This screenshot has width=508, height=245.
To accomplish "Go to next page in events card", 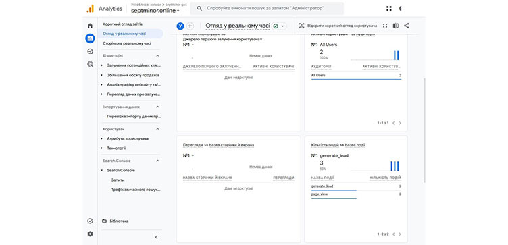I will [x=400, y=234].
